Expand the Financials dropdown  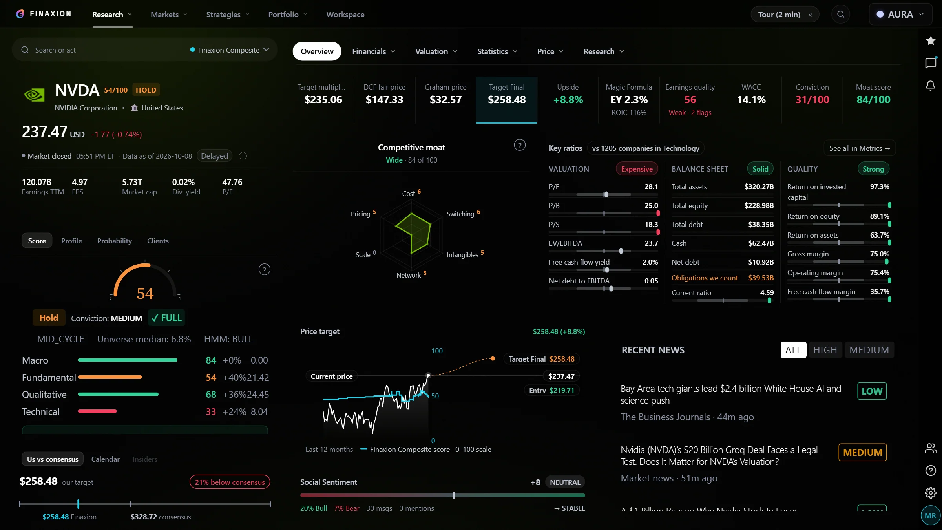373,51
